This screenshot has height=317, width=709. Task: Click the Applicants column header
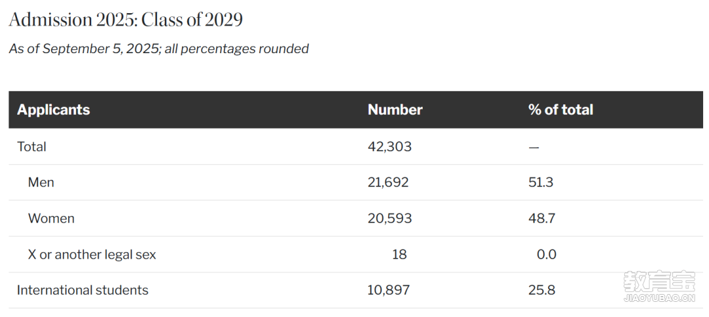tap(53, 110)
